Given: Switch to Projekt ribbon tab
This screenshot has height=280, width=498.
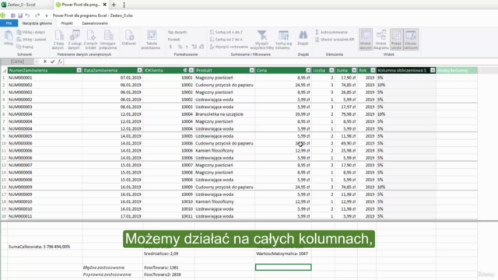Looking at the screenshot, I should coord(67,23).
